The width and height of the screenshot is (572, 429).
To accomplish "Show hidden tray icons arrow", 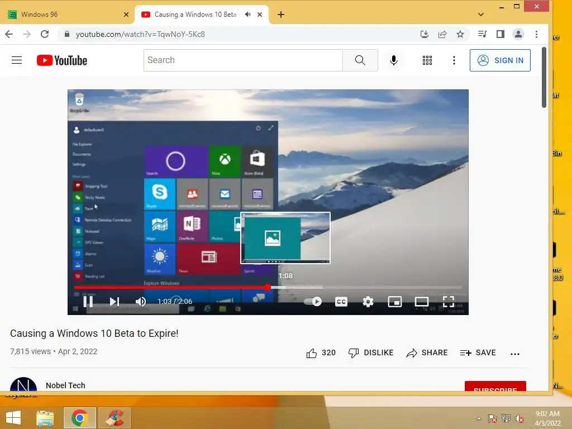I will 479,418.
